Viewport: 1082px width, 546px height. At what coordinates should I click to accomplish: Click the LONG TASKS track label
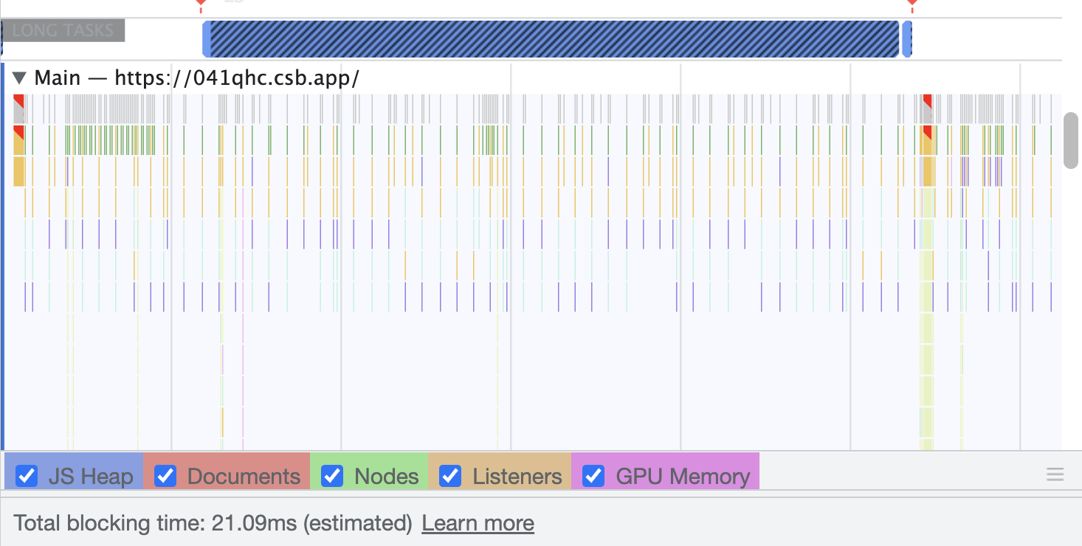click(63, 31)
